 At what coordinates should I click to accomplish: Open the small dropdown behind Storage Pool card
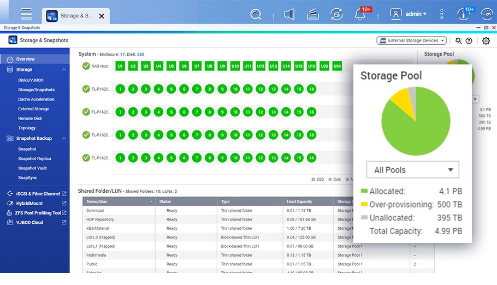475,99
